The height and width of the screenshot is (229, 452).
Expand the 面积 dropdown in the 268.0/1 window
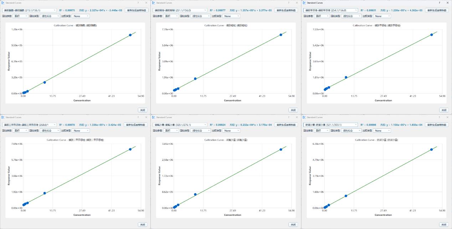pos(21,131)
